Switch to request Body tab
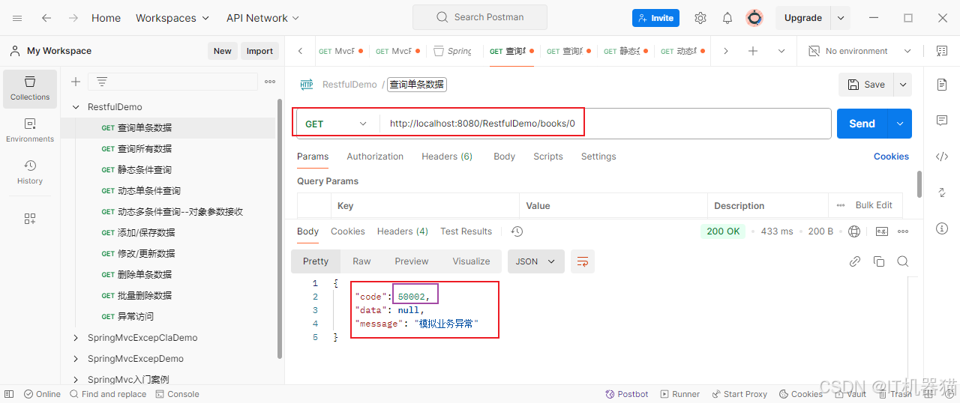 (x=504, y=157)
